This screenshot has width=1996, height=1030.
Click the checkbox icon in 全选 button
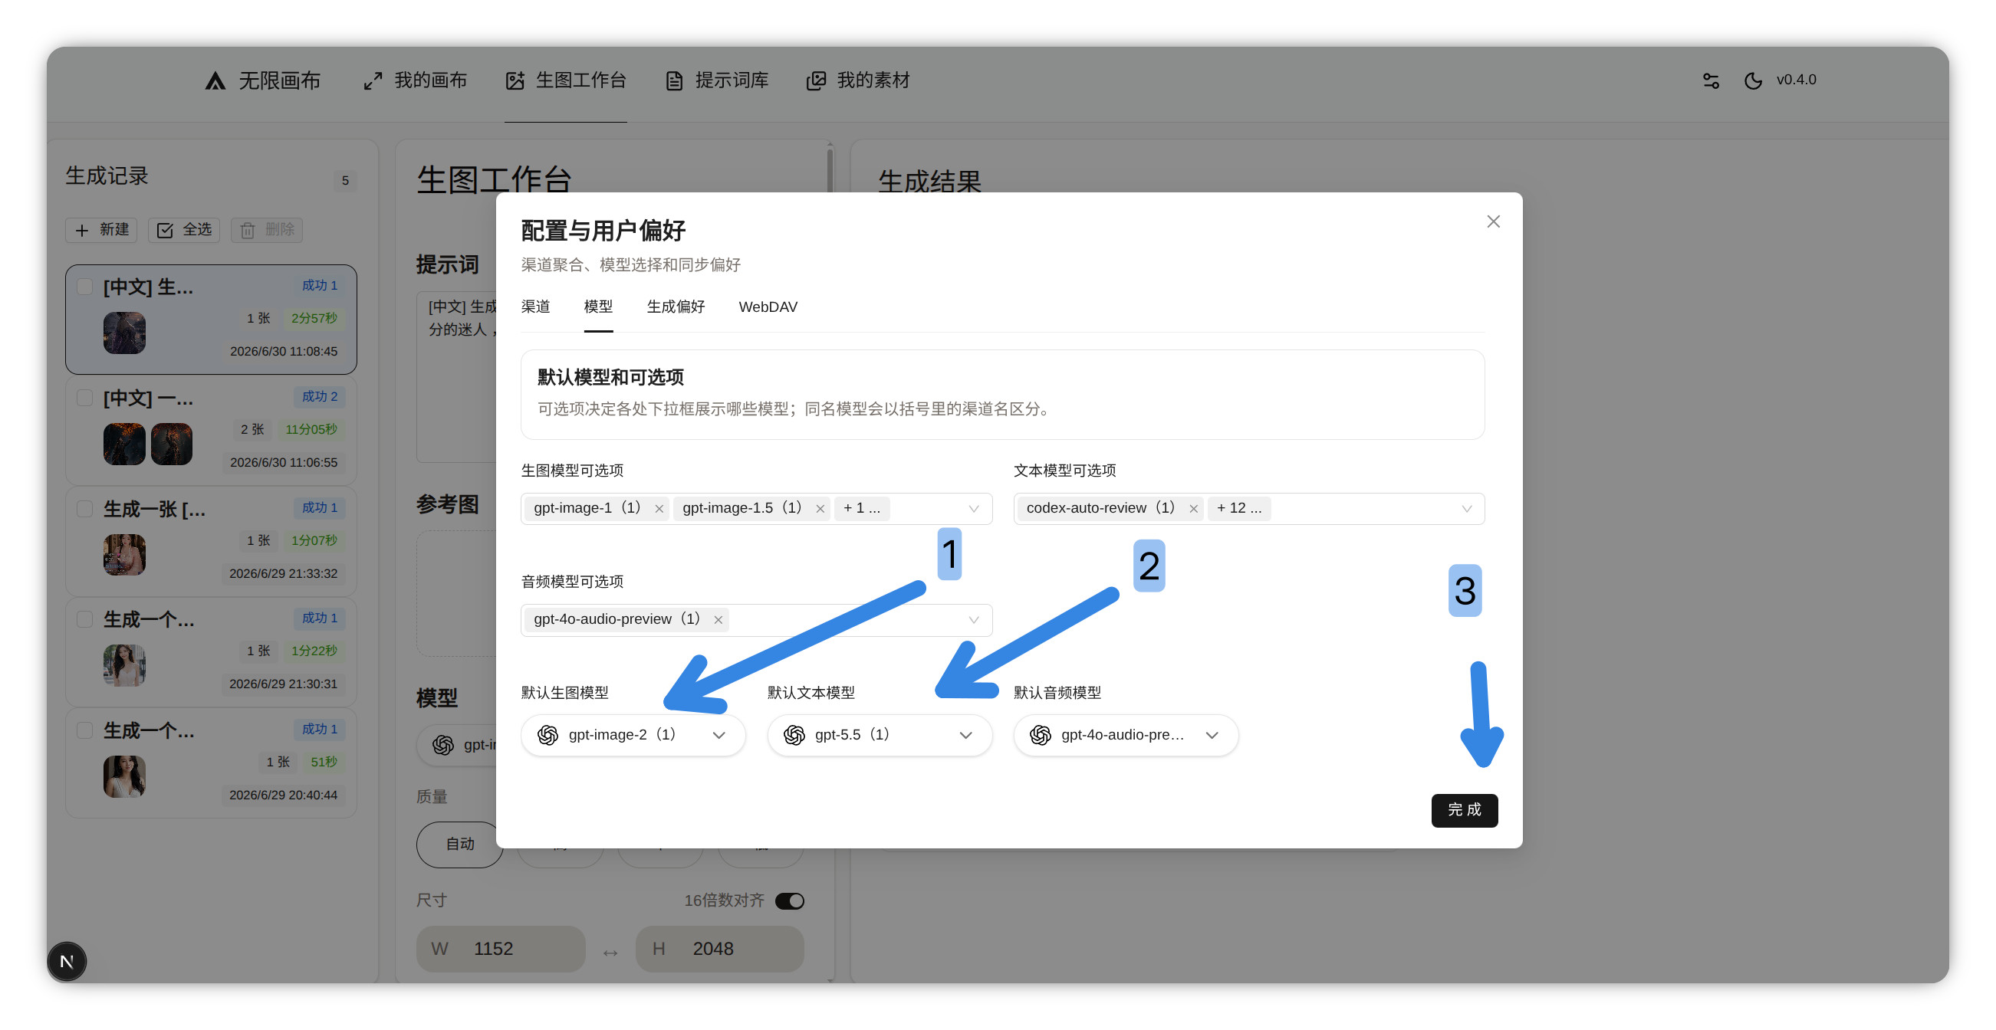[165, 230]
